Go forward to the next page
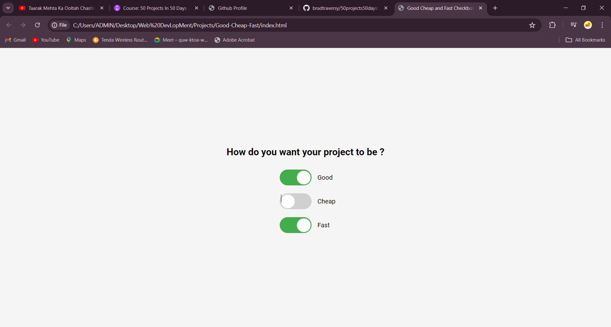Image resolution: width=611 pixels, height=327 pixels. [x=23, y=25]
